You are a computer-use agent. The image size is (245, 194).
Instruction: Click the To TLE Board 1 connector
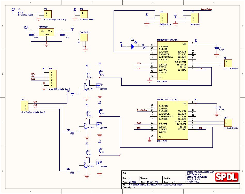(228, 63)
